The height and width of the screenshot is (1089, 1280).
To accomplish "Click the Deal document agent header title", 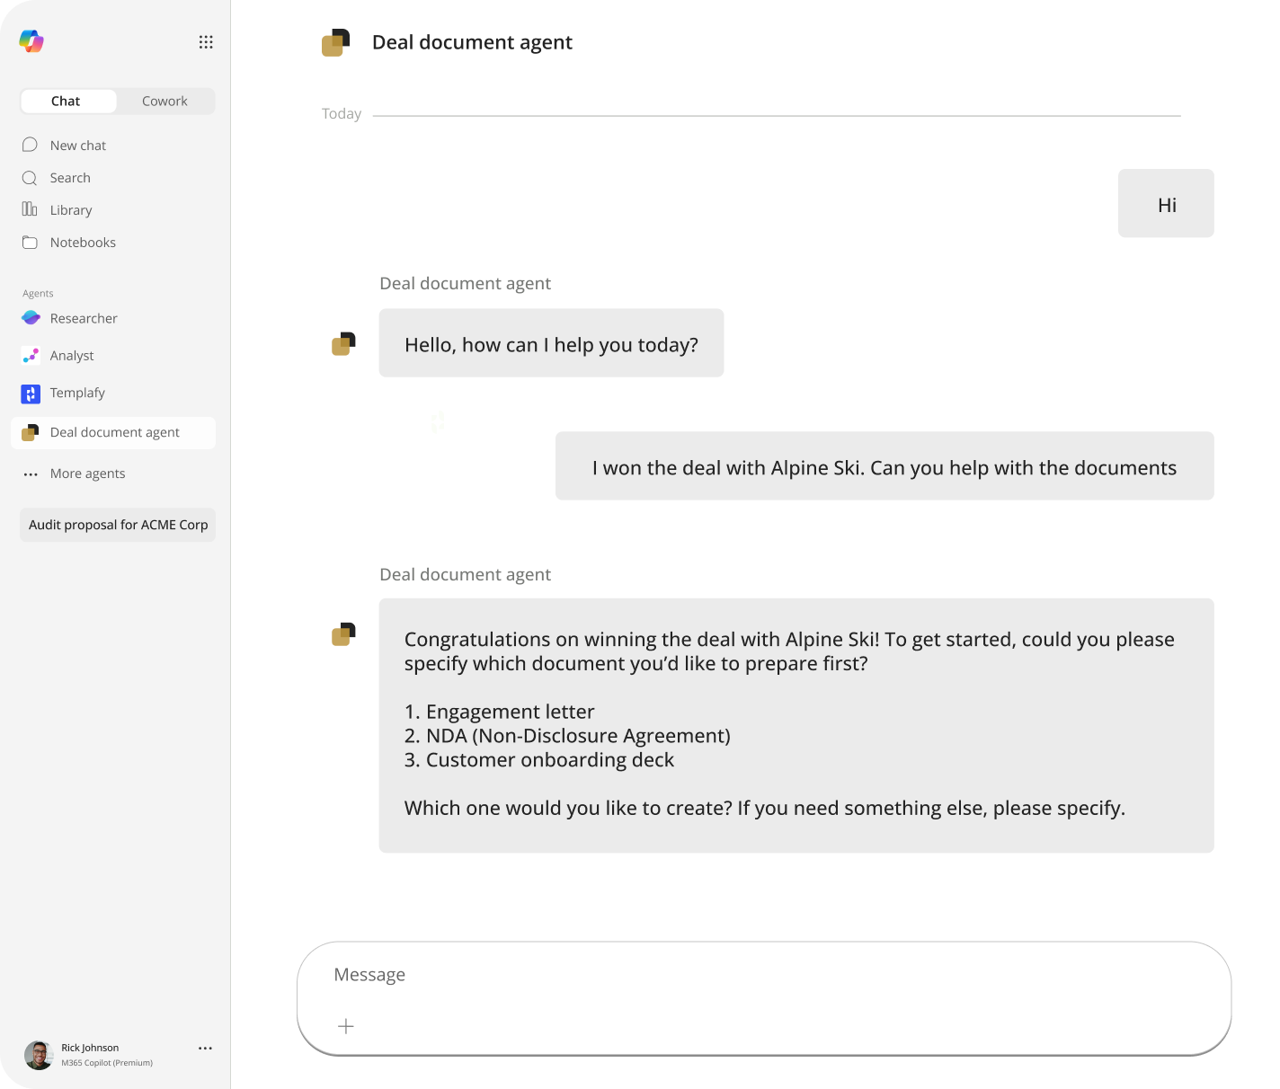I will (x=472, y=42).
